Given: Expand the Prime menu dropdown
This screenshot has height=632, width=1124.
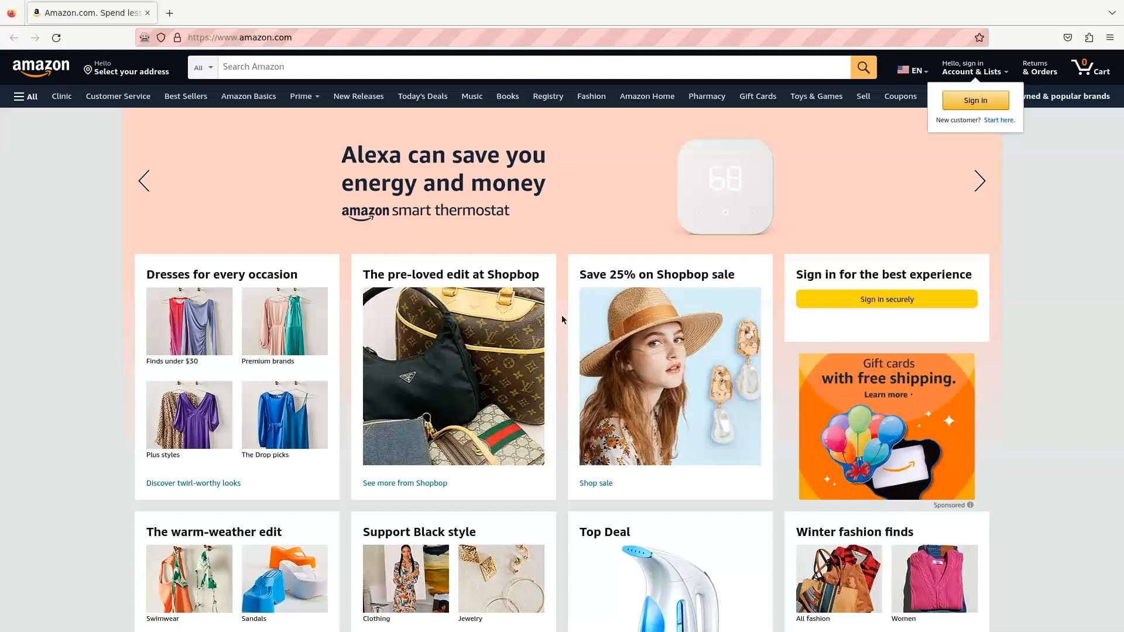Looking at the screenshot, I should click(304, 97).
